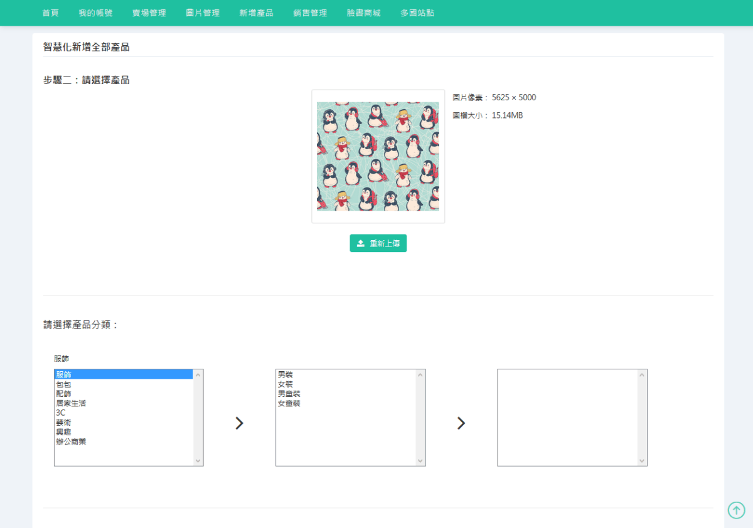Screen dimensions: 753x528
Task: Open 賣場管理 from the navigation bar
Action: (149, 13)
